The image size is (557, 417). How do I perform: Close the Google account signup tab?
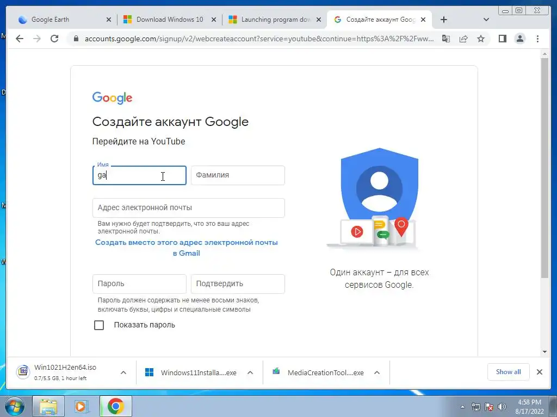click(x=423, y=20)
